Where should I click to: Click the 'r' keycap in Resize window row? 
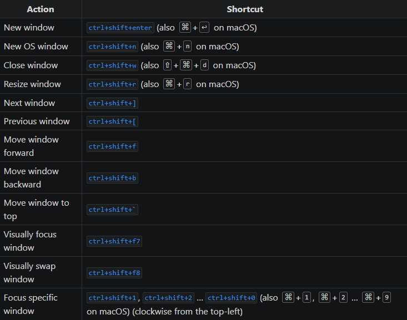click(x=188, y=84)
